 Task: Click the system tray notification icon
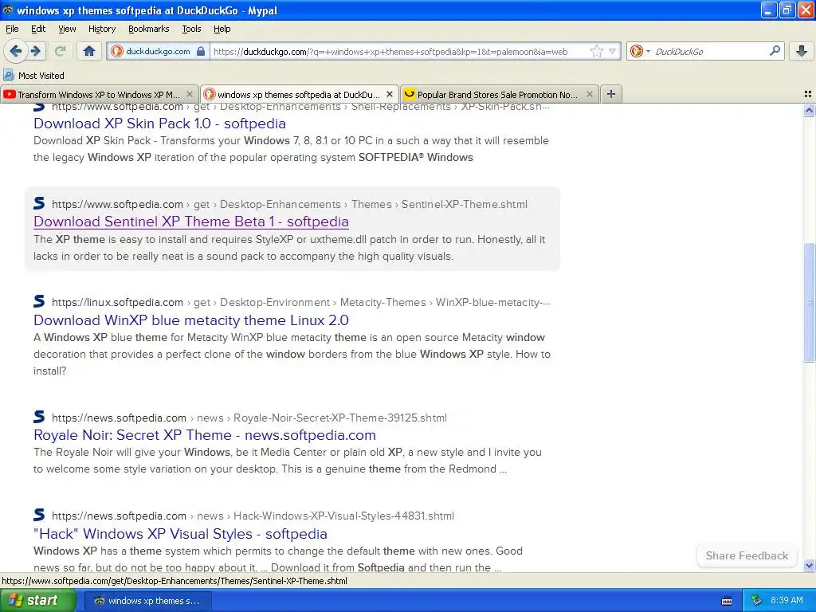[756, 600]
